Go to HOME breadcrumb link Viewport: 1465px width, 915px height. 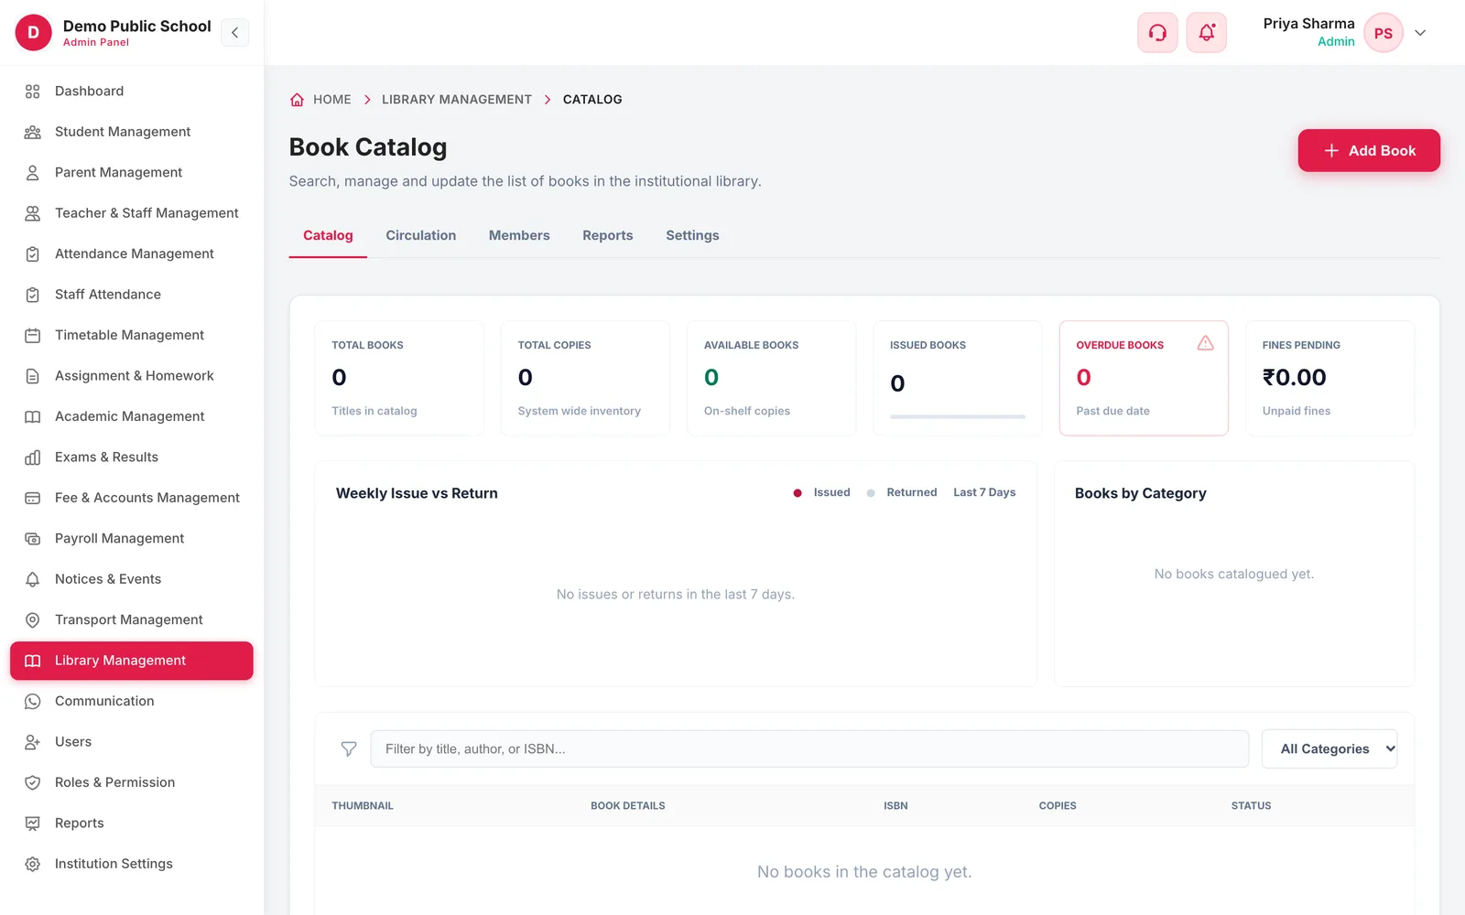click(x=332, y=100)
